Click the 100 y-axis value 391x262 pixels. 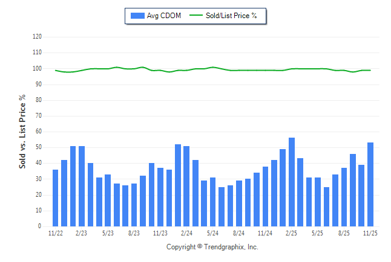[x=37, y=68]
